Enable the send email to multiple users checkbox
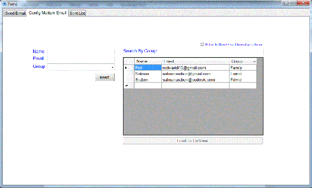The image size is (312, 188). pyautogui.click(x=202, y=45)
